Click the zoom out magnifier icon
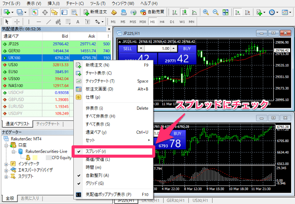The image size is (295, 204). point(216,13)
